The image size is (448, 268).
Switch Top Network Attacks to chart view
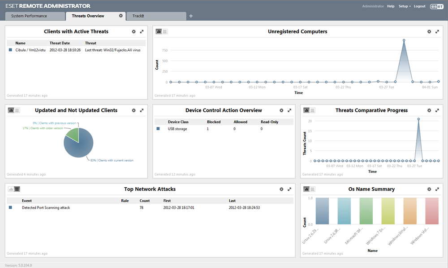click(x=11, y=189)
